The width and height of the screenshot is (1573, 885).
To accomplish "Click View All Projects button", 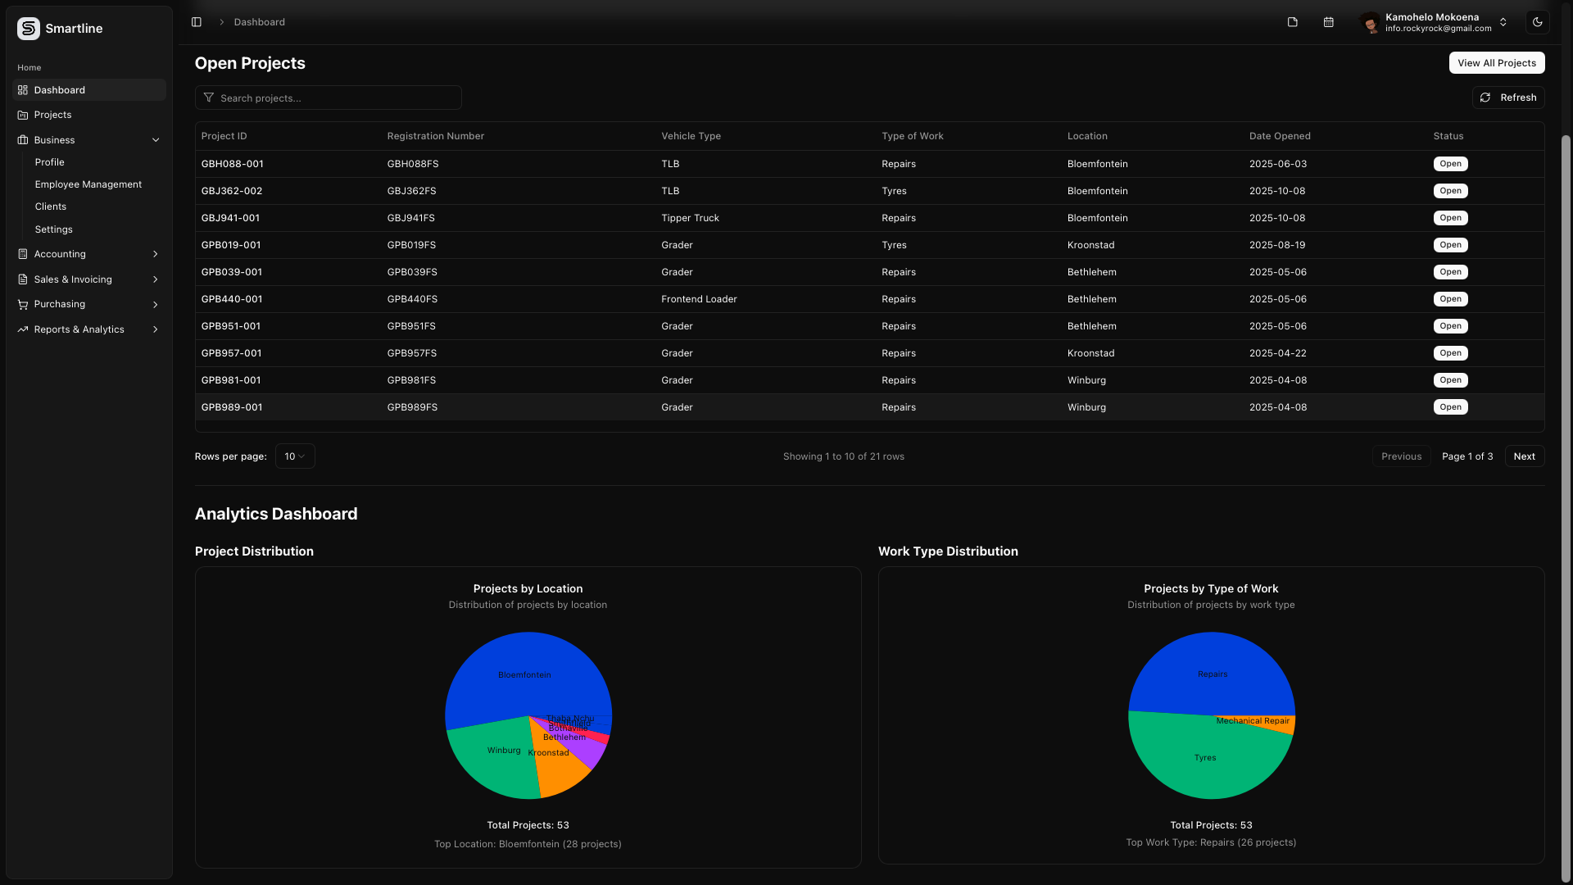I will (1496, 63).
